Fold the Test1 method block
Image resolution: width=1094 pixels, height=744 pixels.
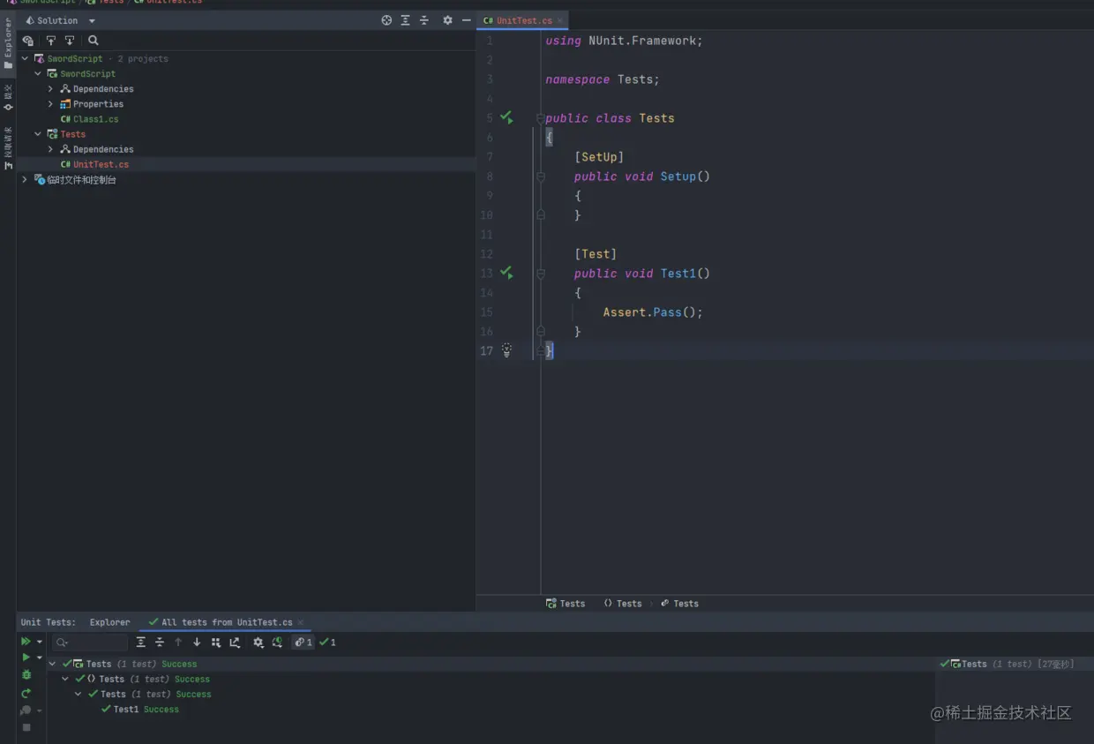[541, 274]
